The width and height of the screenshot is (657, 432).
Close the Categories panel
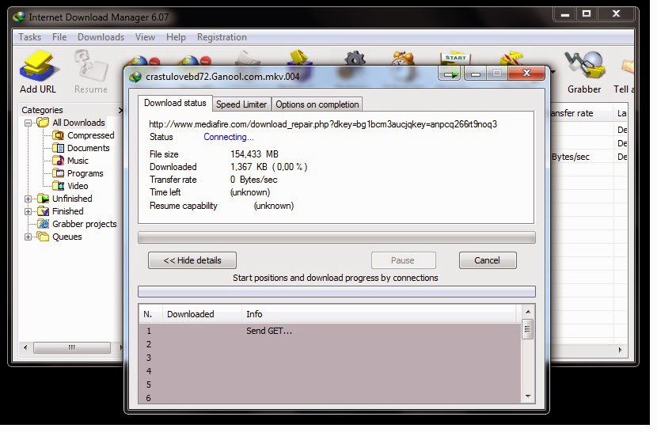pos(120,111)
